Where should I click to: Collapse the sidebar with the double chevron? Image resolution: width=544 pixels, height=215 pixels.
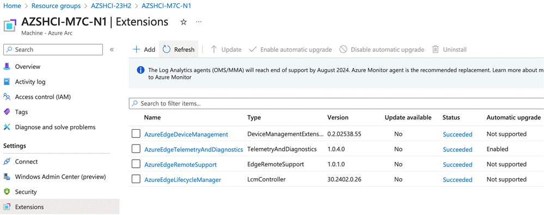[112, 50]
